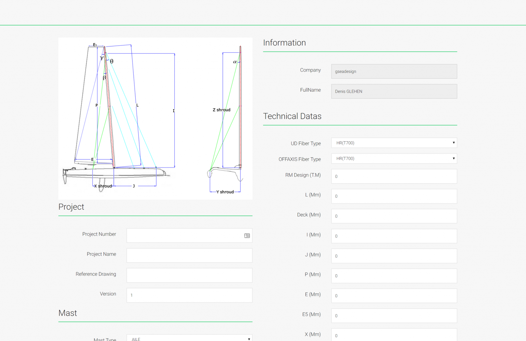Click the P (Mm) input field

click(394, 276)
